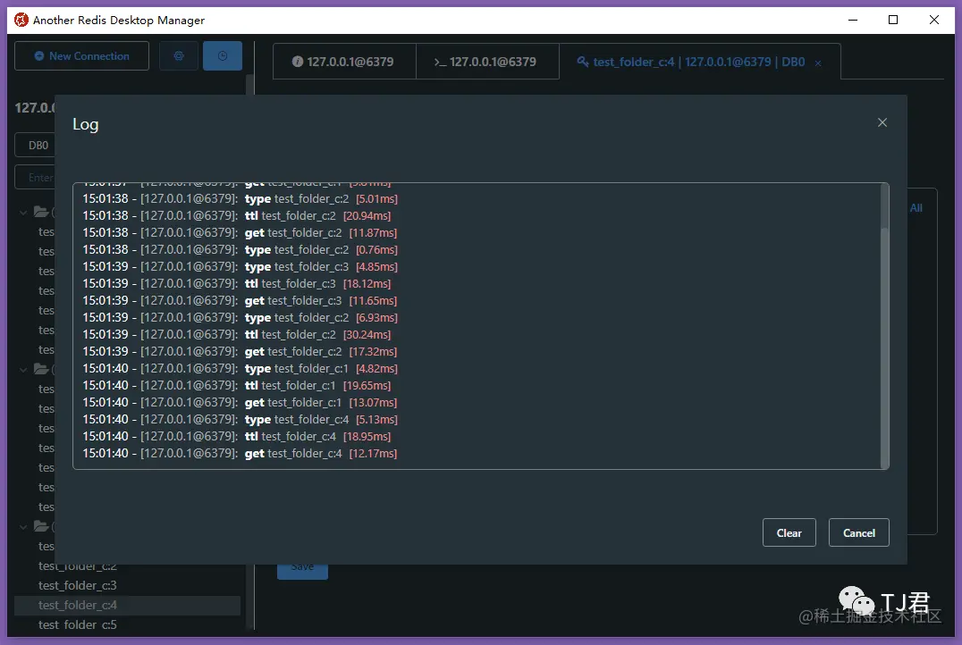Open settings gear icon in sidebar toolbar
The image size is (962, 645).
[179, 55]
